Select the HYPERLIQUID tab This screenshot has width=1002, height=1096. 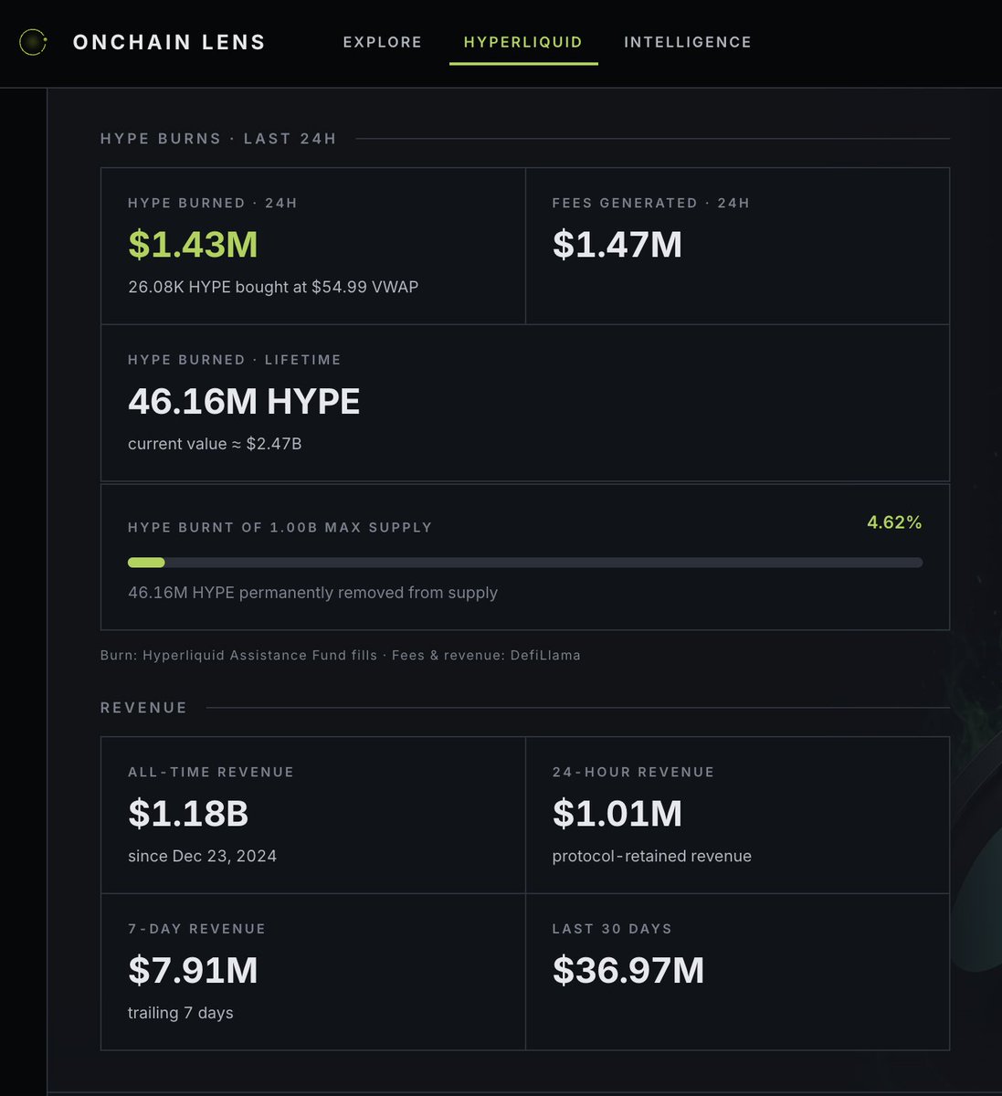[x=523, y=42]
